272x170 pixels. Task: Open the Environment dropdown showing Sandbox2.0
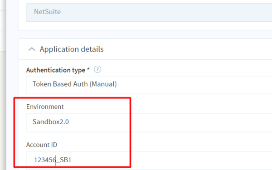pyautogui.click(x=149, y=123)
